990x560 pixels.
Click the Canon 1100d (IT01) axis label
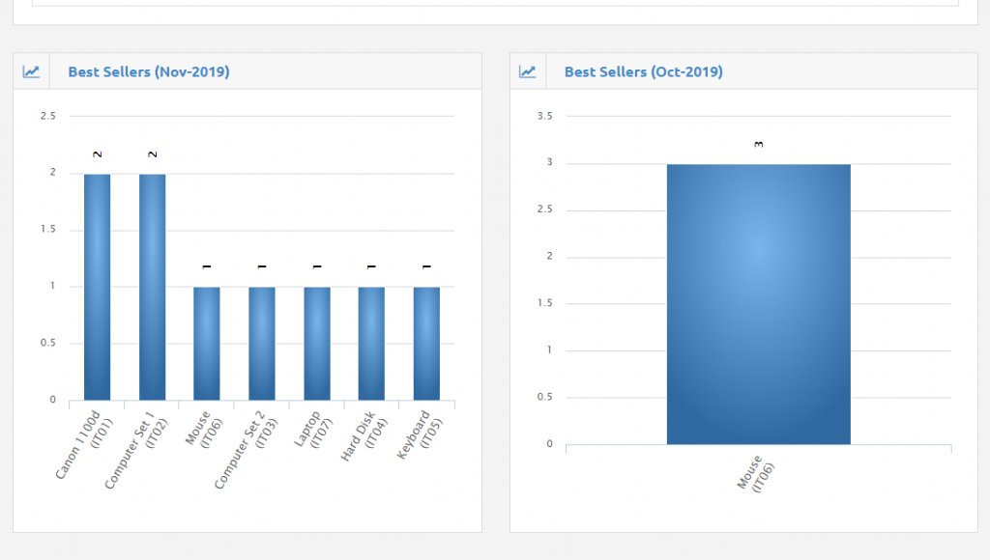click(x=84, y=444)
